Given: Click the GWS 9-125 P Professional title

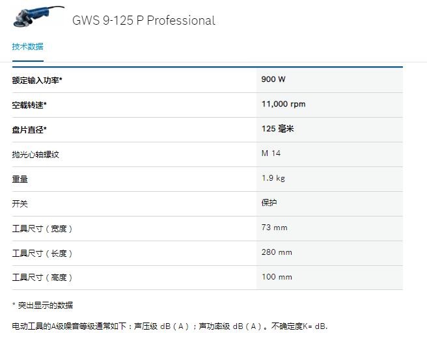Looking at the screenshot, I should tap(144, 20).
